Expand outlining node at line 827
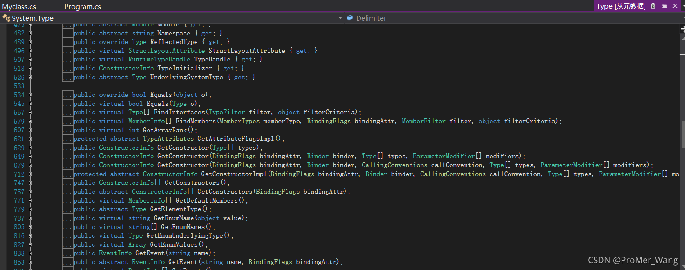The image size is (685, 270). [30, 244]
